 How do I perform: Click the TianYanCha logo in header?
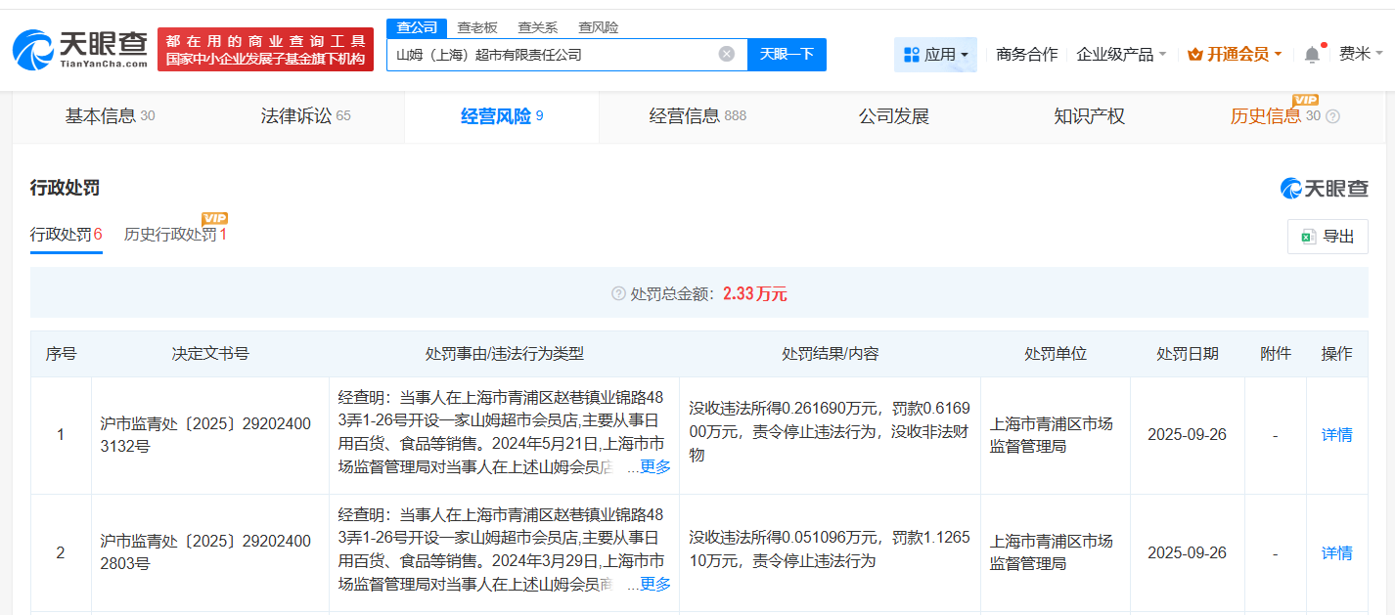tap(80, 49)
